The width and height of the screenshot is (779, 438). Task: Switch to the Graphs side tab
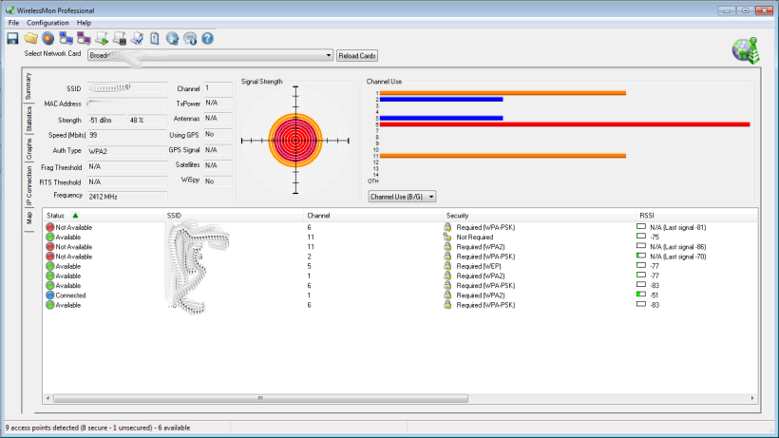point(28,149)
